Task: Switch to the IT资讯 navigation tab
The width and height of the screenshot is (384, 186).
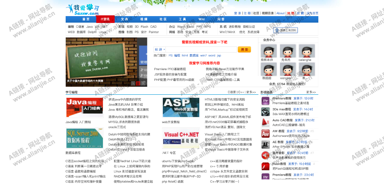Action: [105, 19]
